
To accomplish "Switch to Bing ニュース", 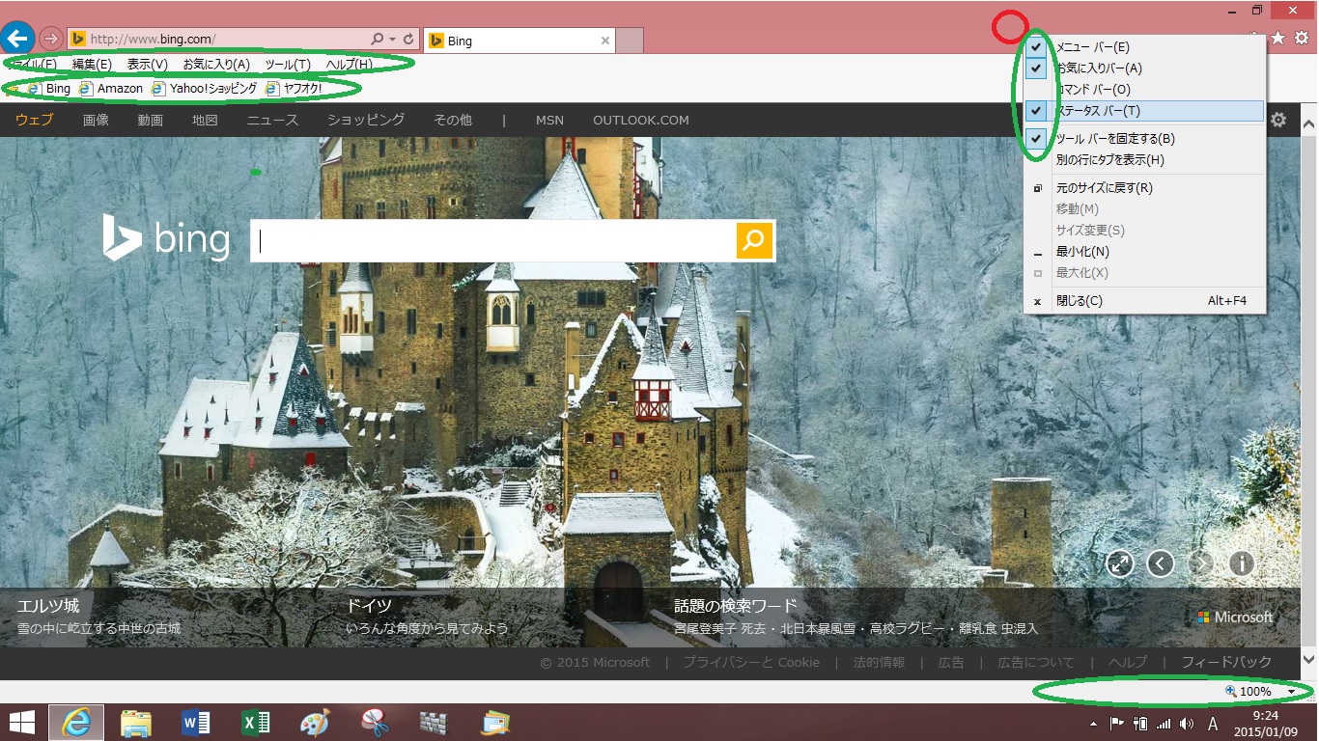I will (272, 120).
